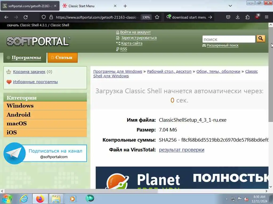Open the extensions puzzle icon
Image resolution: width=273 pixels, height=204 pixels.
point(247,17)
